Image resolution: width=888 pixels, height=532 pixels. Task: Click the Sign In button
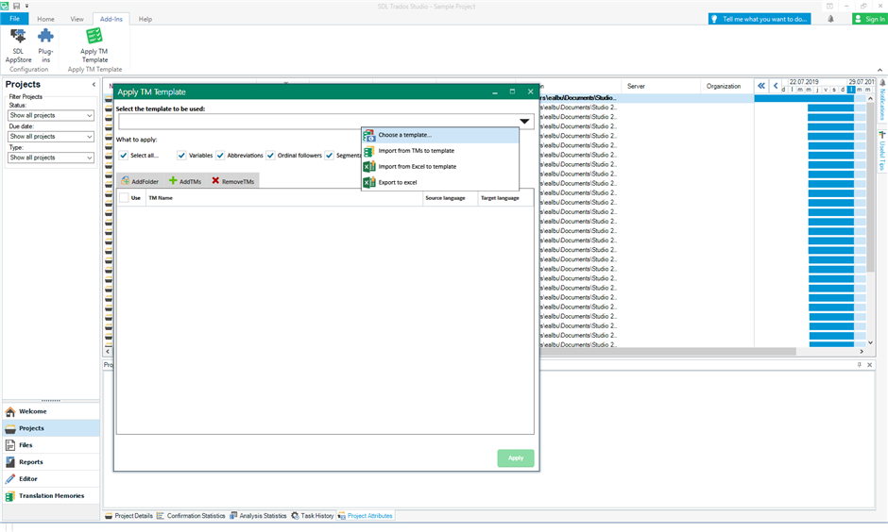click(x=870, y=19)
